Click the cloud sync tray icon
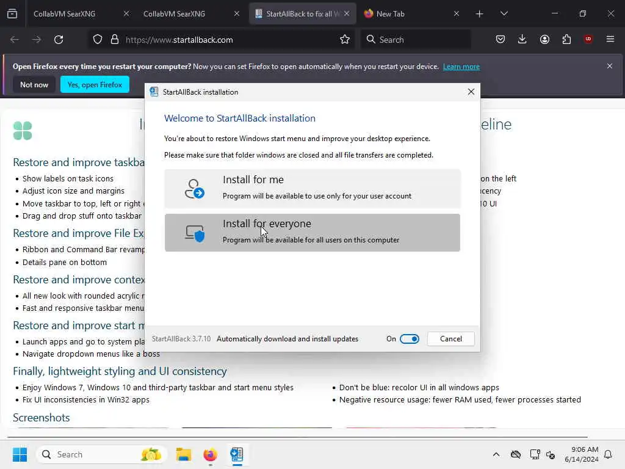Viewport: 625px width, 469px height. (516, 454)
